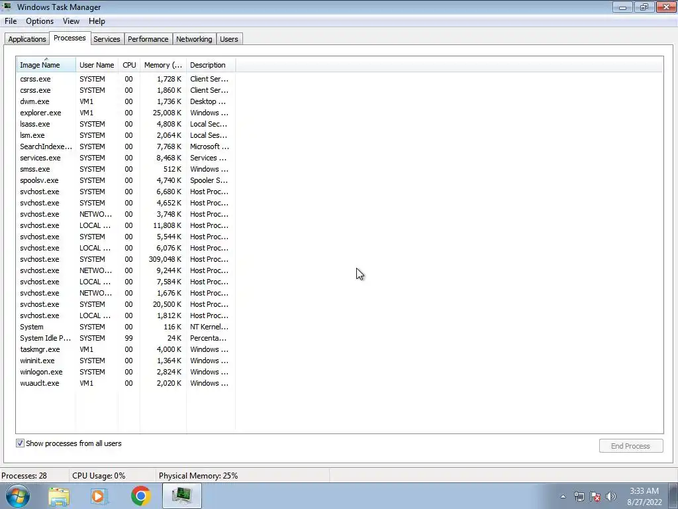Select the dwm.exe process row

(126, 101)
